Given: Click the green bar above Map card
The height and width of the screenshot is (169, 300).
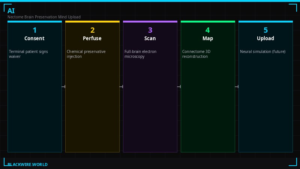Looking at the screenshot, I should coord(208,21).
